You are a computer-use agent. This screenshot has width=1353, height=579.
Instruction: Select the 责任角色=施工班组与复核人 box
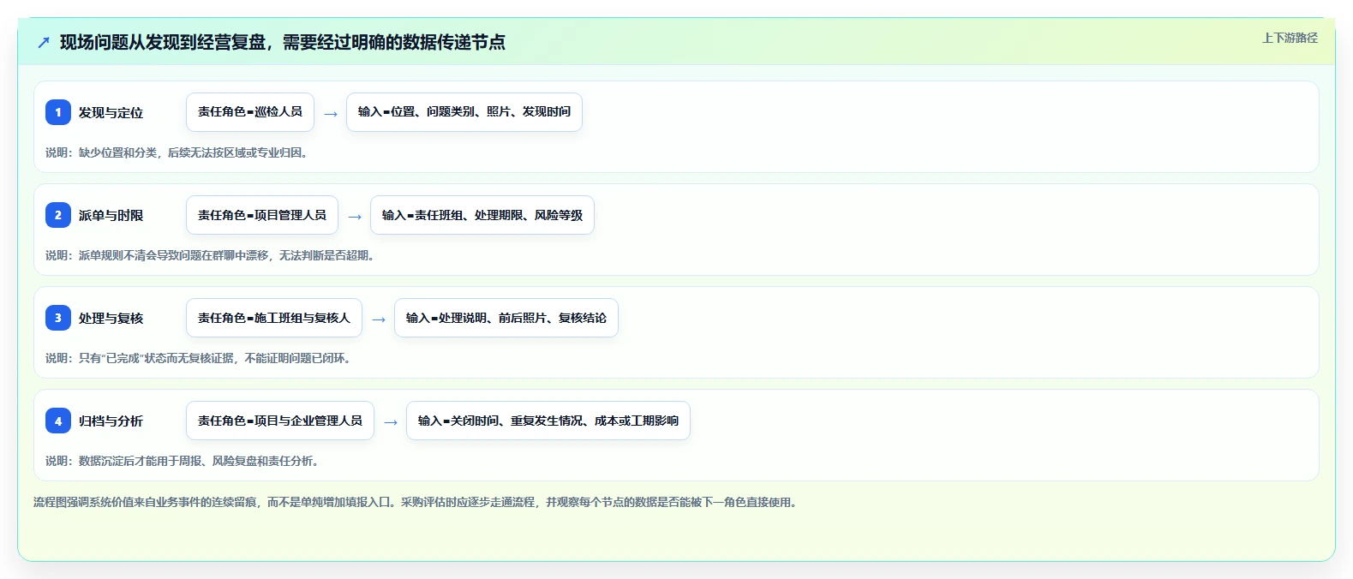coord(274,318)
